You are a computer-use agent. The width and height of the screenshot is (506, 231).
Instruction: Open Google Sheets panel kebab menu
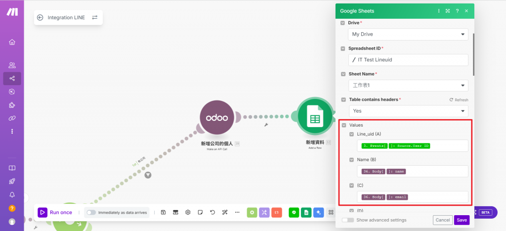point(439,11)
